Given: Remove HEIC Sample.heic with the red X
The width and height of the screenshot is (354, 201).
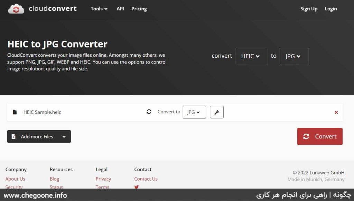Looking at the screenshot, I should click(336, 112).
